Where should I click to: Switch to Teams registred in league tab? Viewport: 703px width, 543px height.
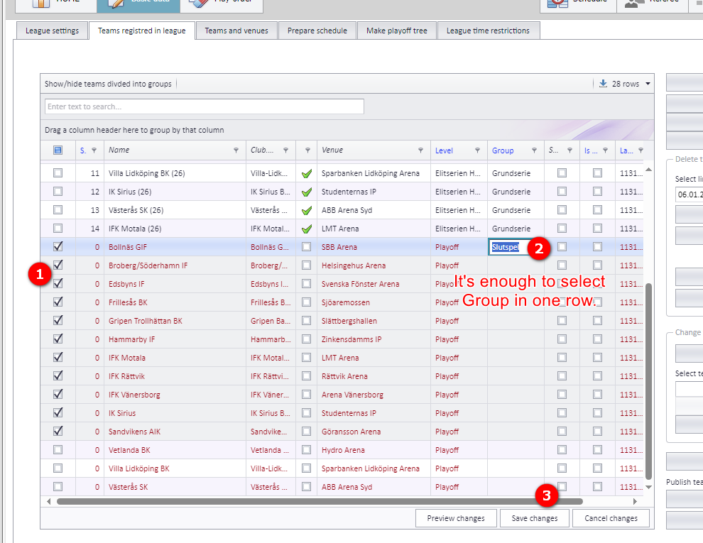142,31
